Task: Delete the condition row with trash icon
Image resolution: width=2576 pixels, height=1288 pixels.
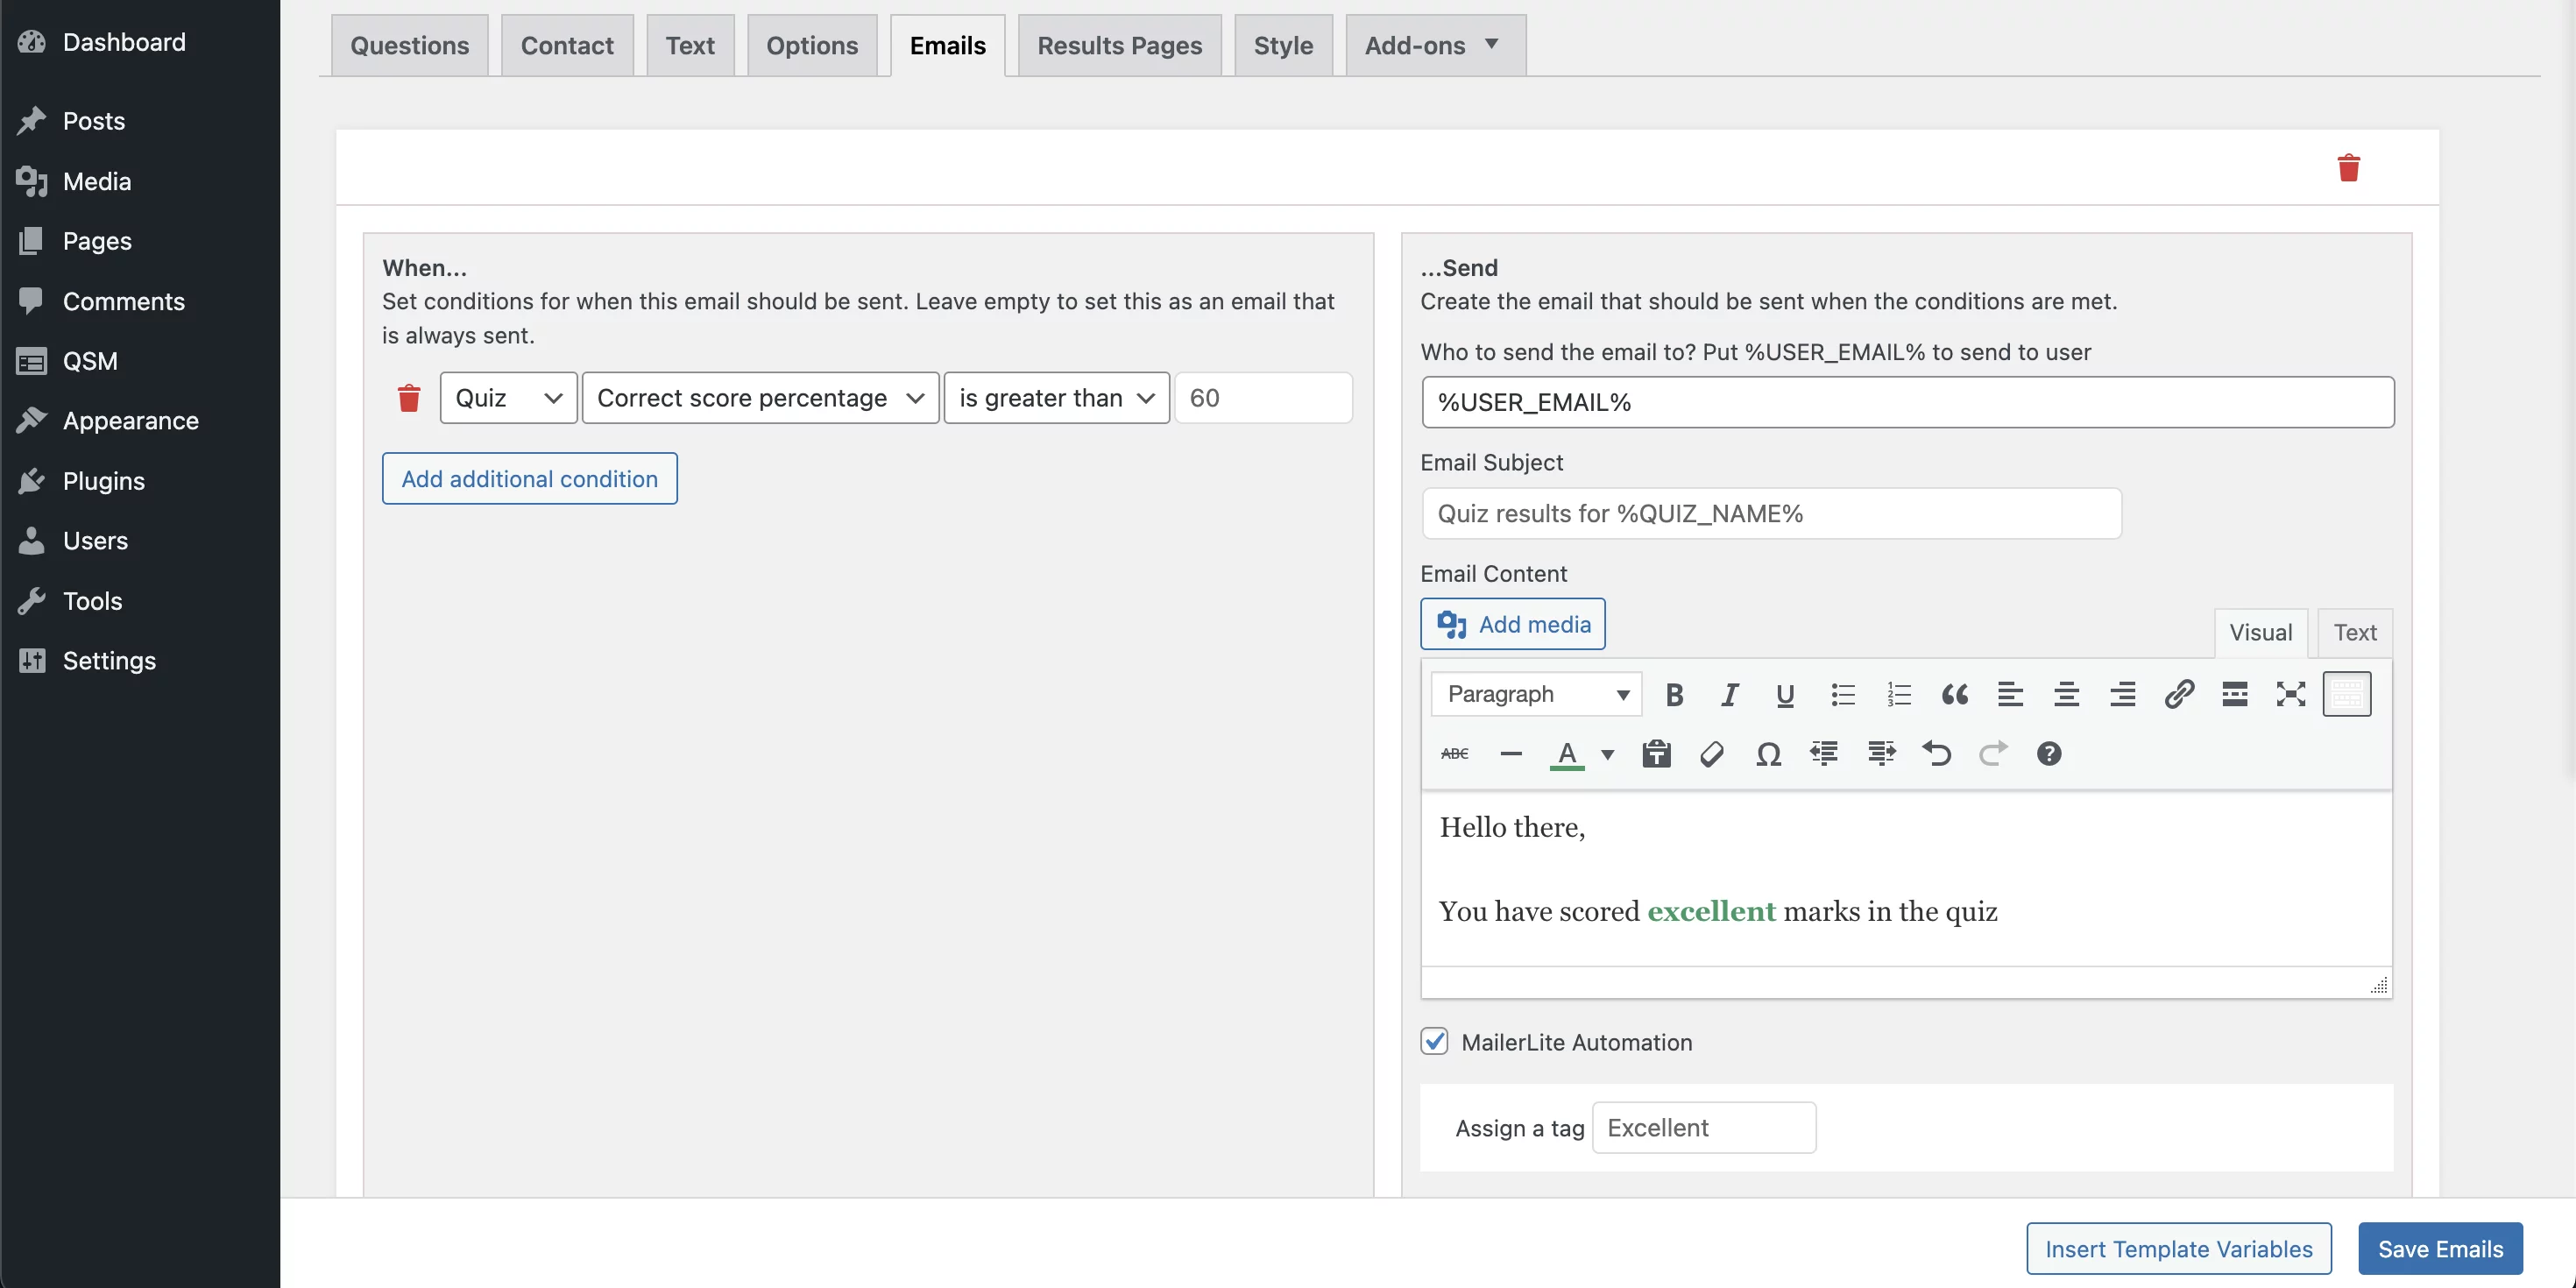Action: pyautogui.click(x=409, y=398)
